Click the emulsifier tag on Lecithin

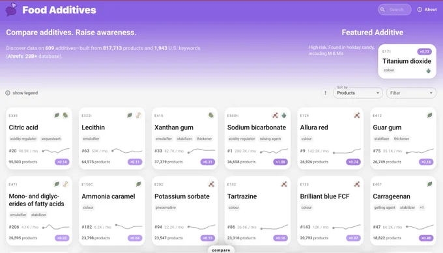click(x=91, y=139)
